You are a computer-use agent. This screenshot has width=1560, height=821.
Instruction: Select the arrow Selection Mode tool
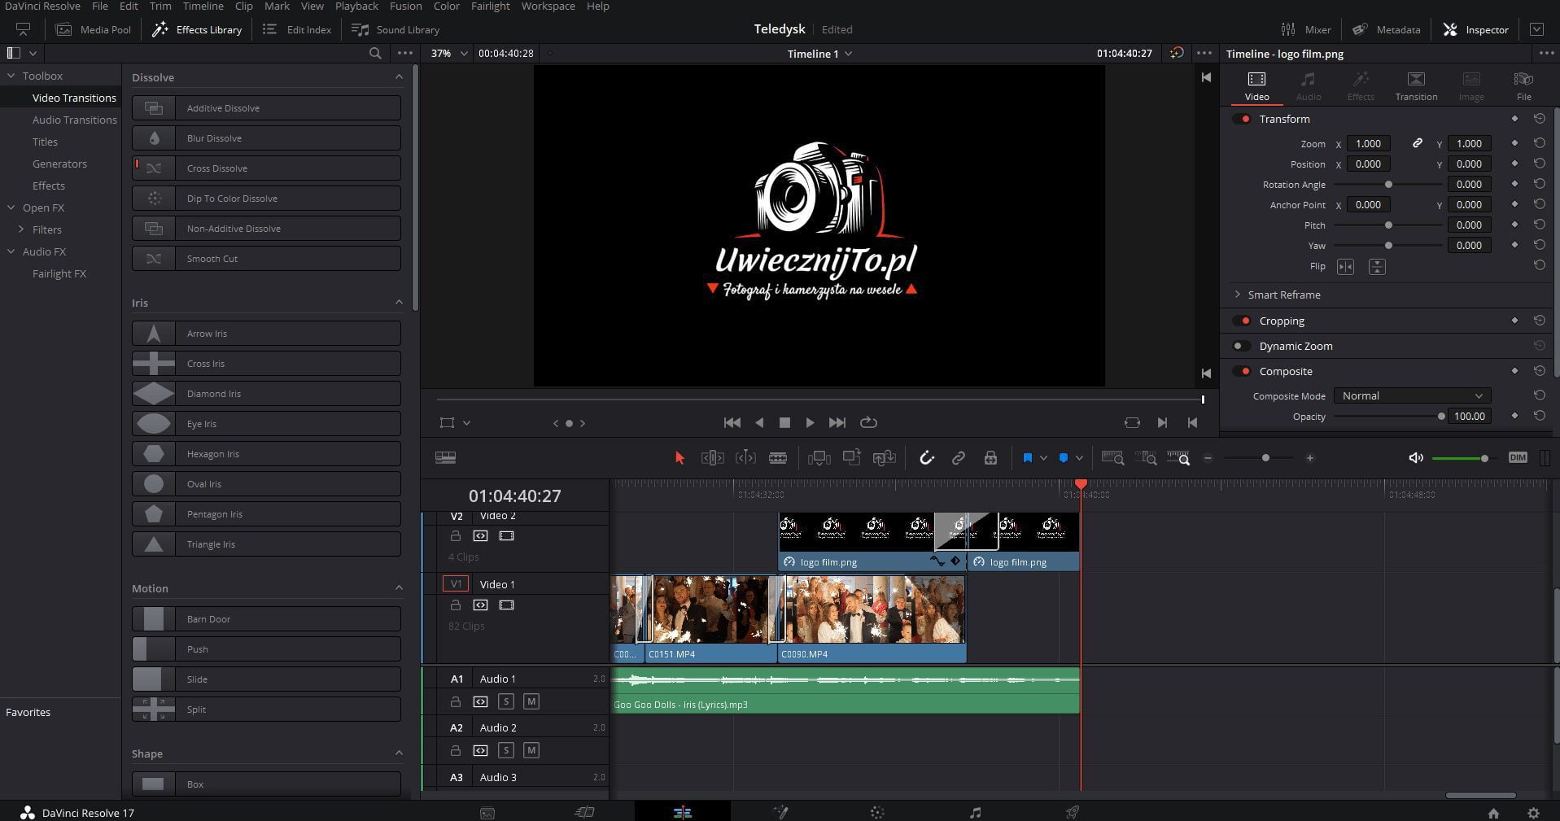680,458
